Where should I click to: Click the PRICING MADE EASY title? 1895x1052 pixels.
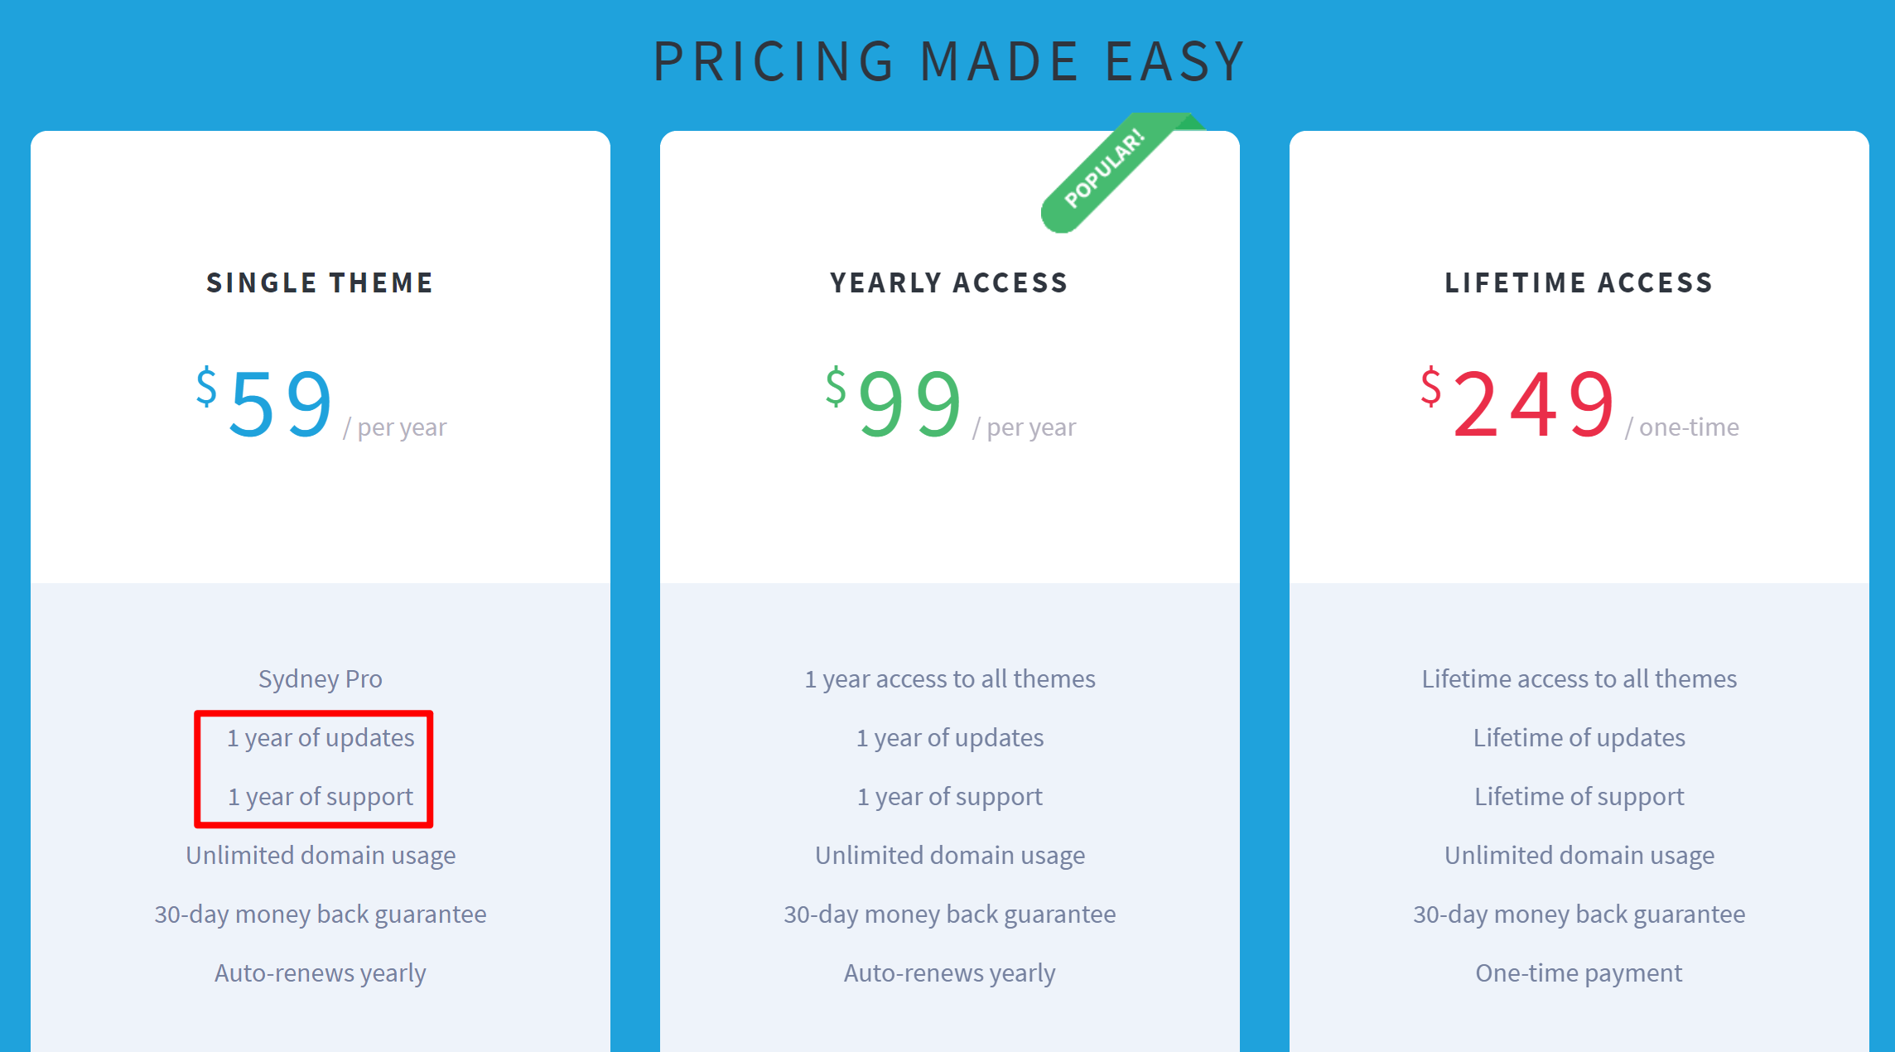(x=949, y=61)
